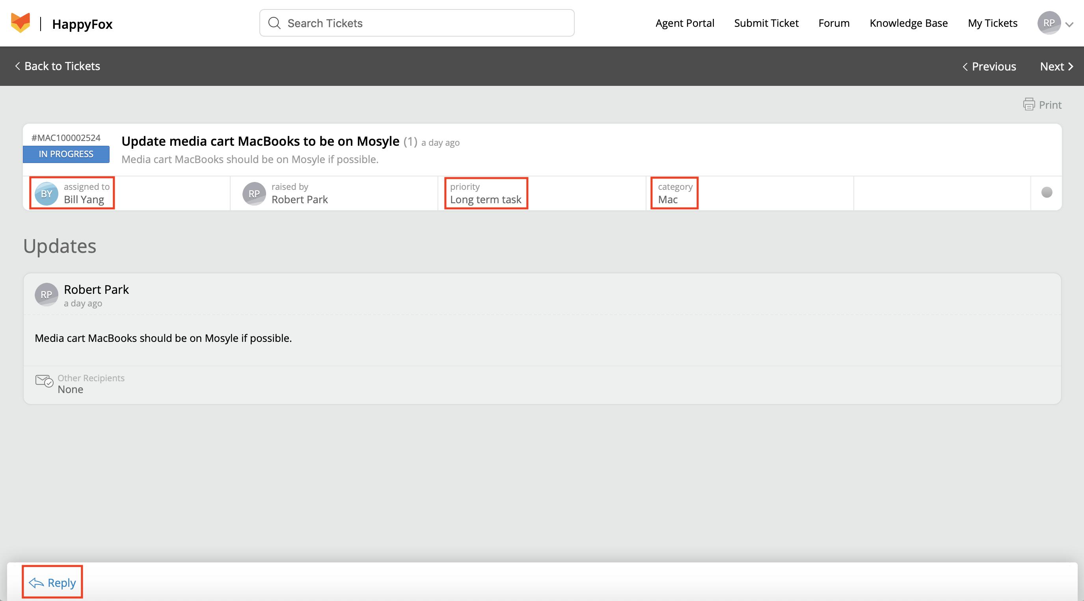
Task: Click the assignee name Bill Yang
Action: 84,199
